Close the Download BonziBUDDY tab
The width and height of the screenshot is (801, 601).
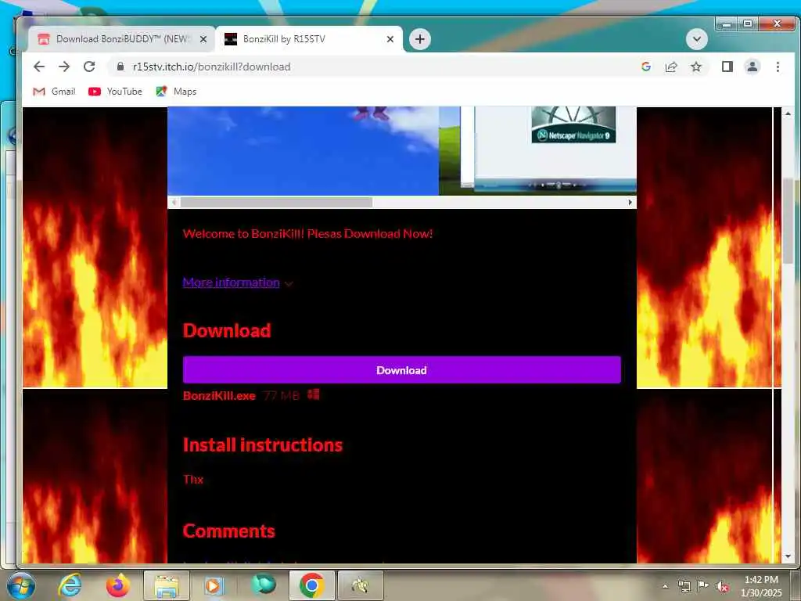[203, 39]
